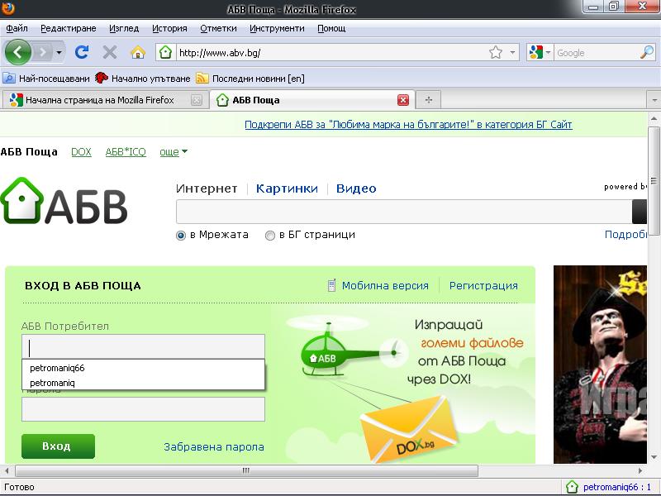
Task: Reload the page with the Refresh icon
Action: [x=81, y=52]
